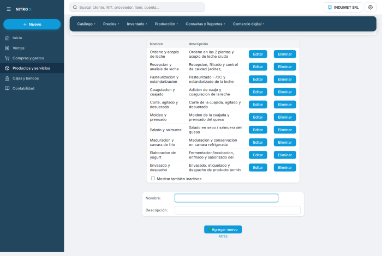
Task: Open settings gear icon
Action: click(x=371, y=7)
